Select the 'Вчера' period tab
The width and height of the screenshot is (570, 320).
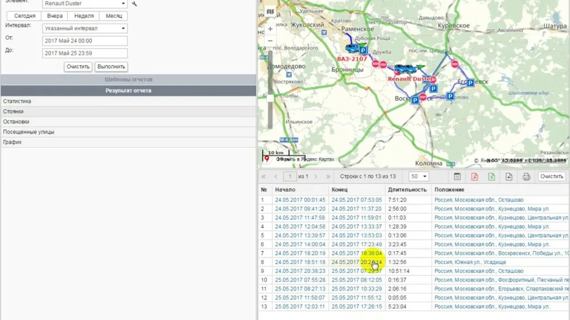(55, 16)
